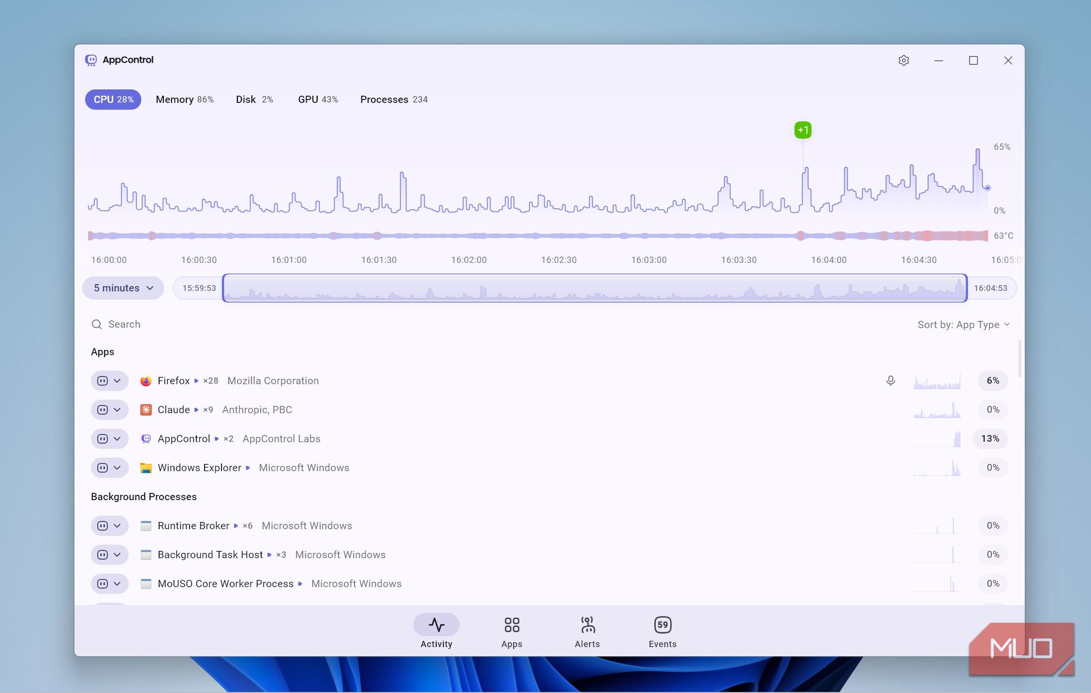The height and width of the screenshot is (693, 1091).
Task: Select the CPU 28% tab
Action: click(x=113, y=100)
